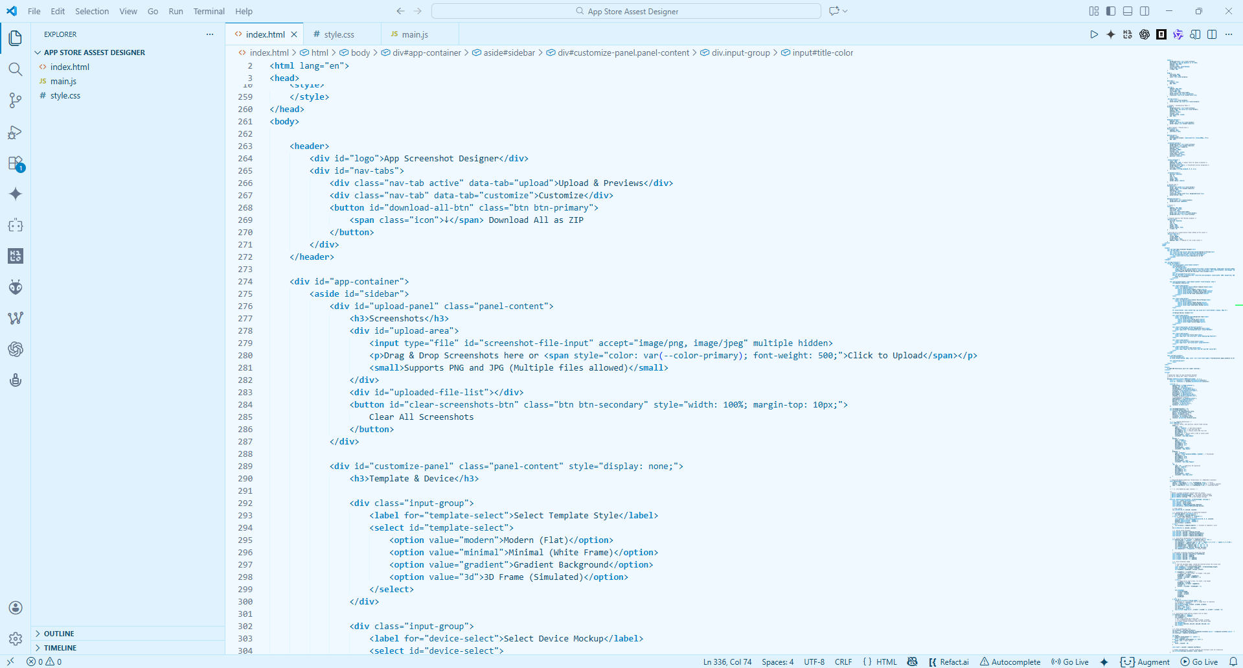Viewport: 1243px width, 668px height.
Task: Click the black square icon in editor toolbar
Action: 1161,34
